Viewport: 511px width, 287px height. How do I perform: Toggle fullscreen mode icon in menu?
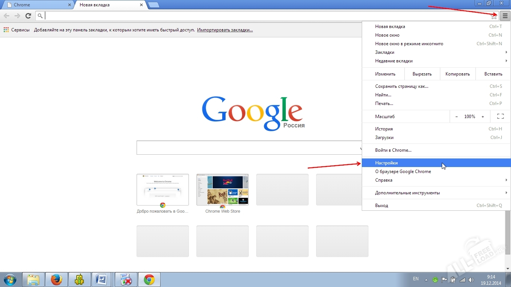pyautogui.click(x=500, y=117)
